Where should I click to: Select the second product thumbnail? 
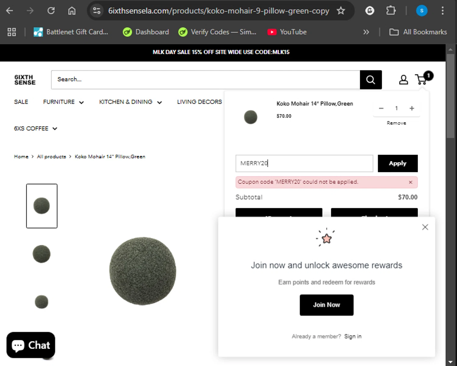41,254
